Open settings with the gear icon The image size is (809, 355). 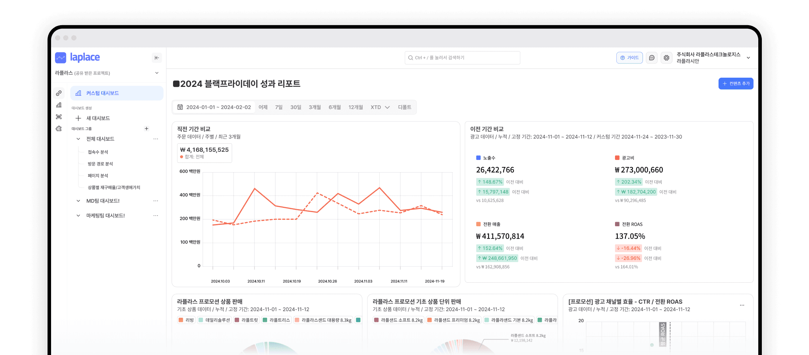click(667, 58)
